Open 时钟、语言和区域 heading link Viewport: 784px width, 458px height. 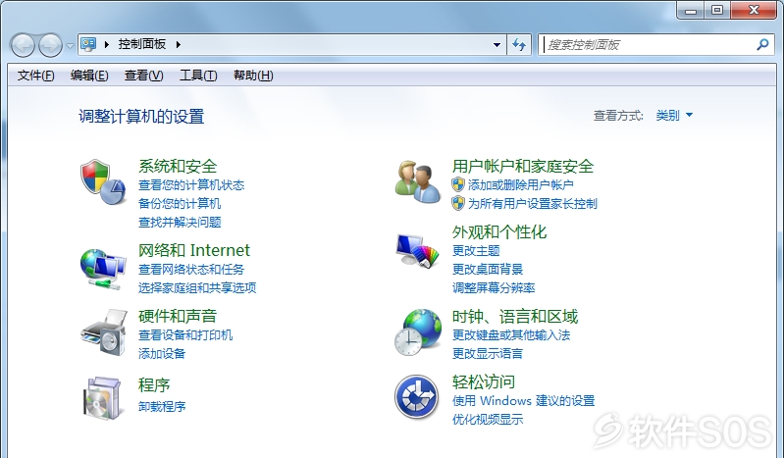pos(515,317)
